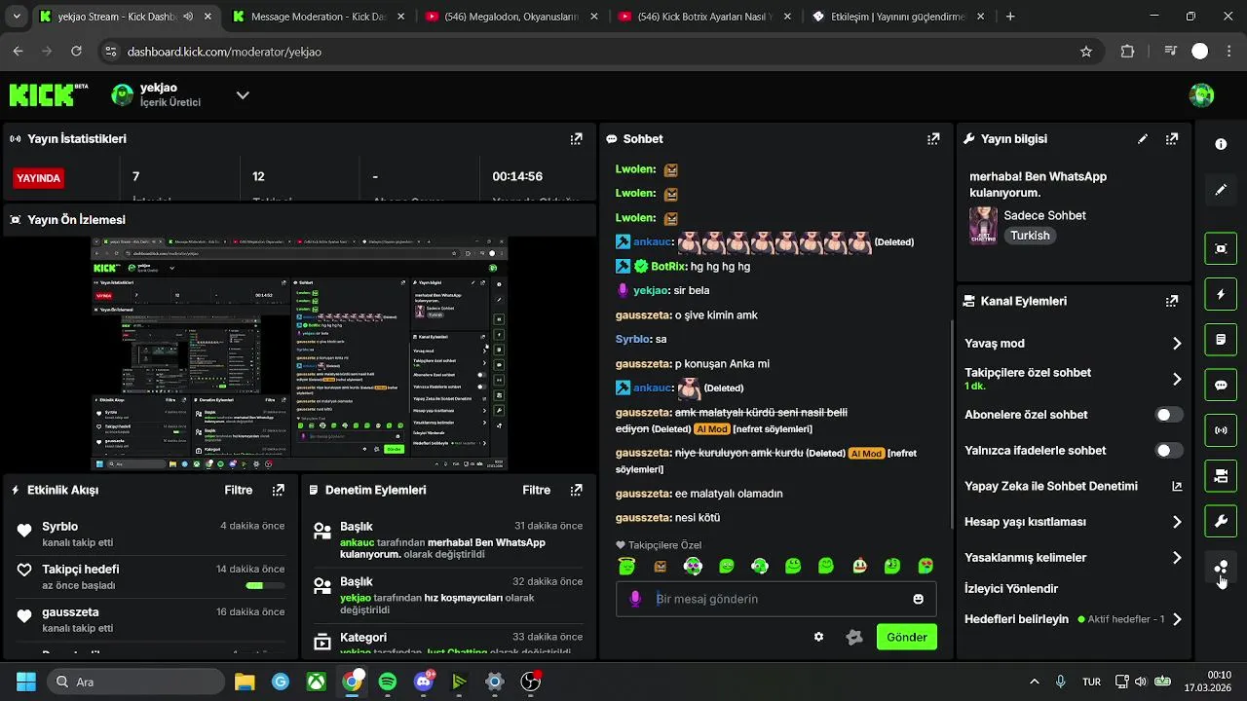The image size is (1247, 701).
Task: Open the user avatar at top right
Action: (x=1201, y=94)
